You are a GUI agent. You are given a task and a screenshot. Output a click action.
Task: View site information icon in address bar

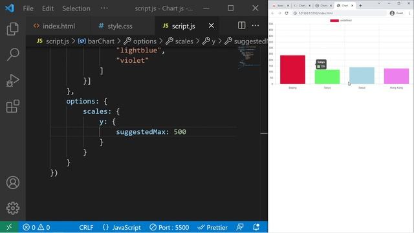[295, 13]
